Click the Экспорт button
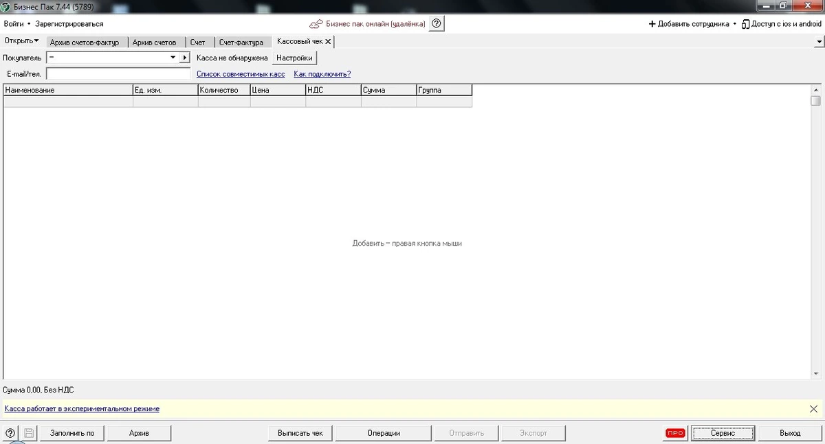Screen dimensions: 825x444 pos(533,433)
